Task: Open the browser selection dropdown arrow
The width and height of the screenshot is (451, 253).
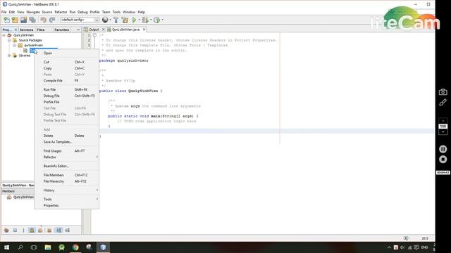Action: [x=110, y=20]
